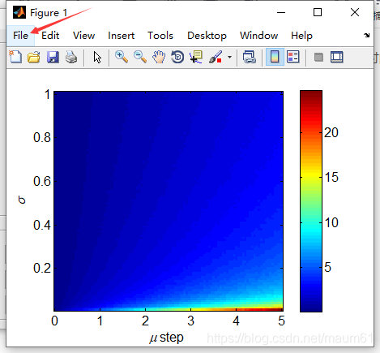Open the Help menu
380x353 pixels.
[301, 36]
